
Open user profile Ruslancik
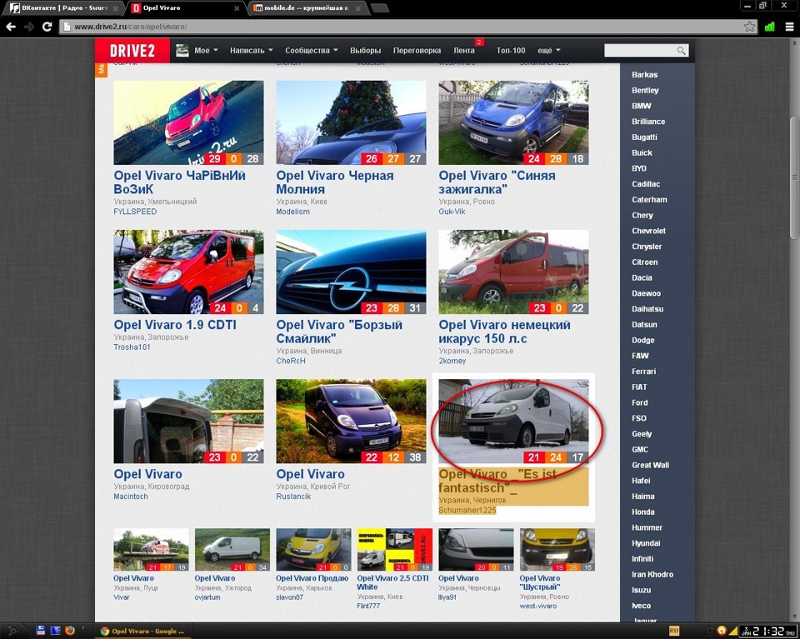293,497
